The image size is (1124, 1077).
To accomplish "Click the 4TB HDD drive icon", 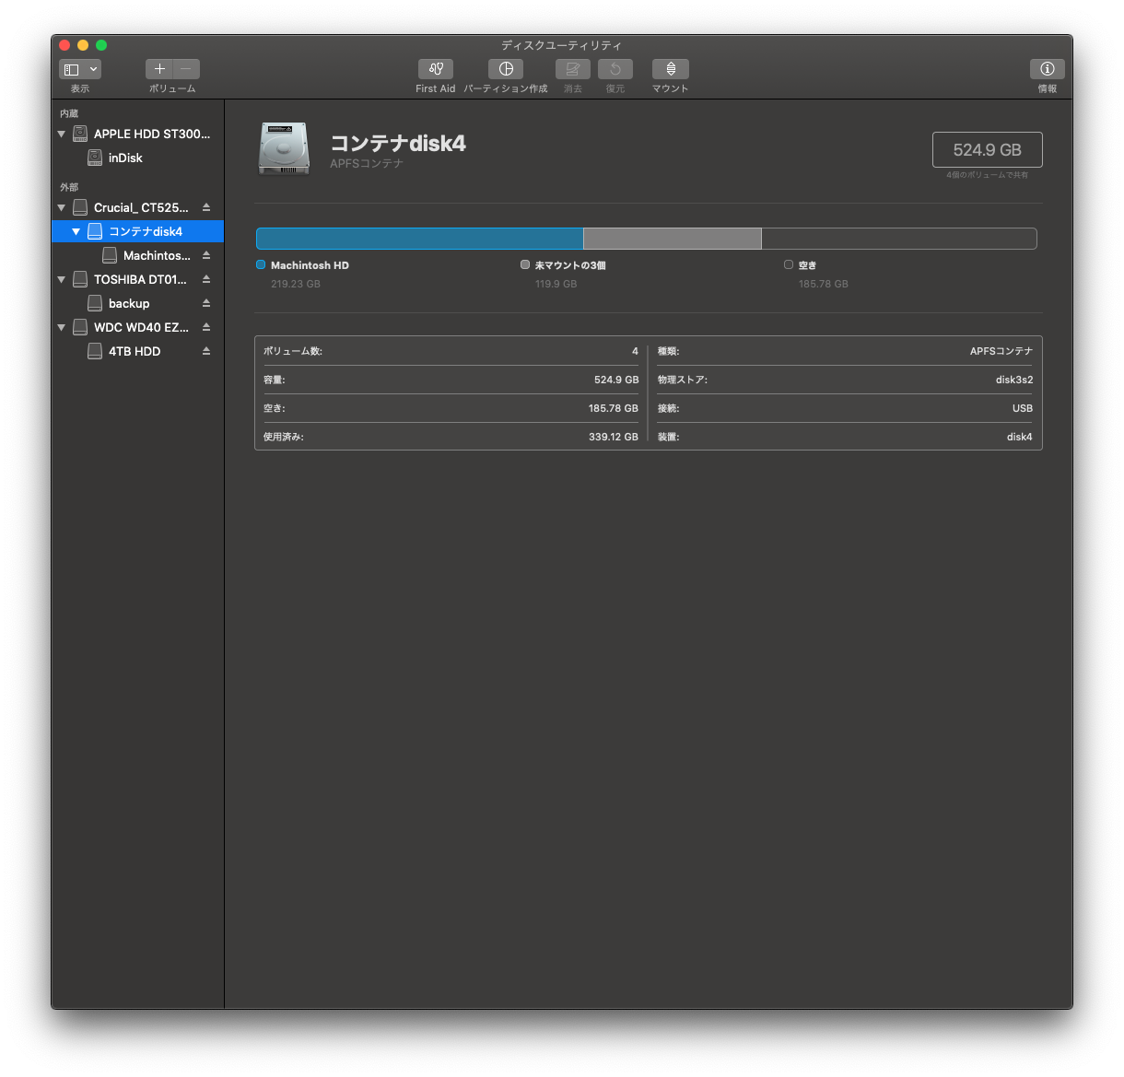I will pos(95,351).
